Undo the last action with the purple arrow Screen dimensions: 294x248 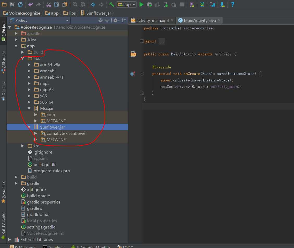click(x=30, y=4)
